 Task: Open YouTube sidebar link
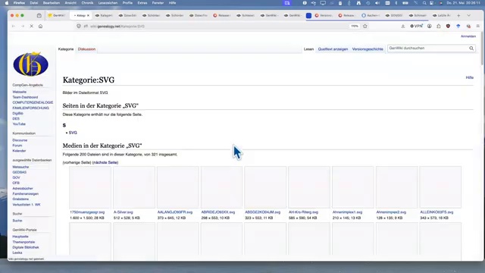tap(19, 124)
